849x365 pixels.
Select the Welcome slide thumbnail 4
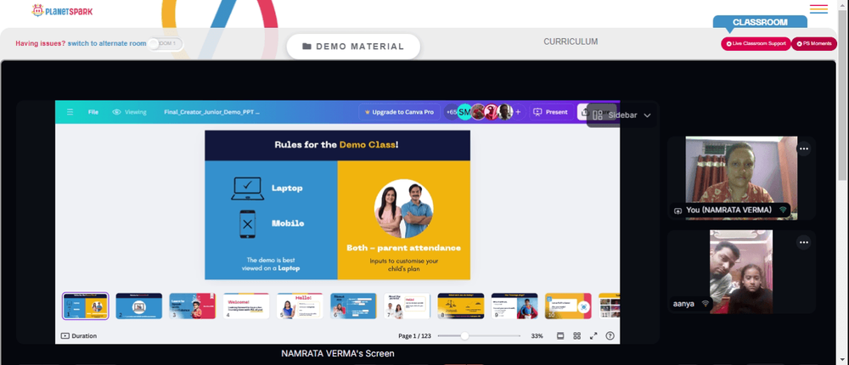point(246,306)
